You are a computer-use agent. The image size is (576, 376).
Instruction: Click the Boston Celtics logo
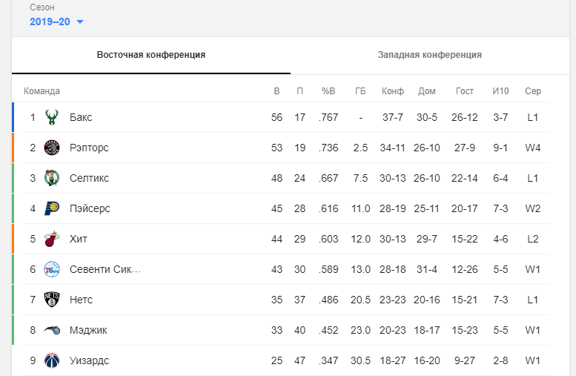point(52,178)
